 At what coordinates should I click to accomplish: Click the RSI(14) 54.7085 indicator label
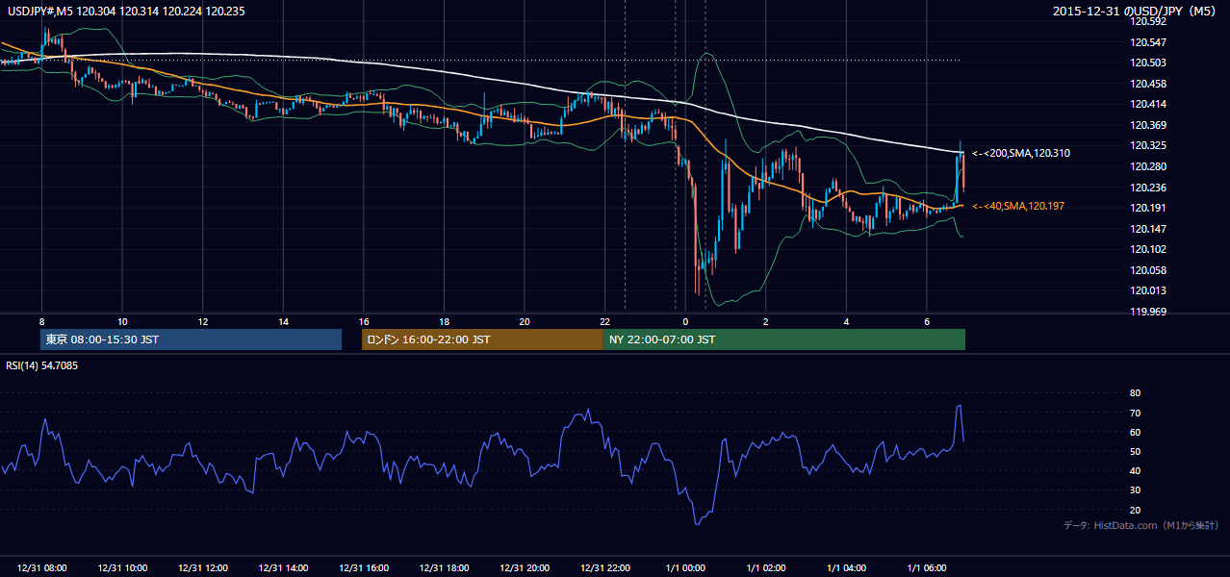[41, 365]
